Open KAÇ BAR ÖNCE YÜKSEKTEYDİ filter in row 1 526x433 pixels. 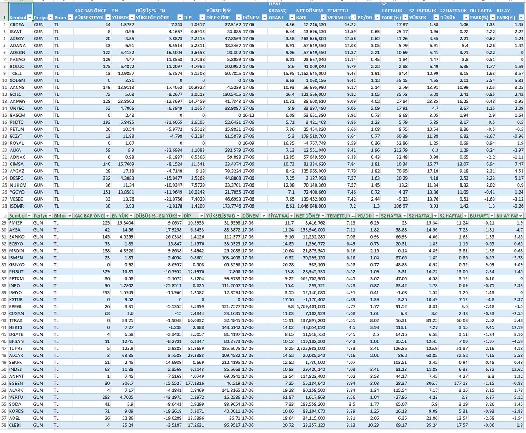(107, 18)
